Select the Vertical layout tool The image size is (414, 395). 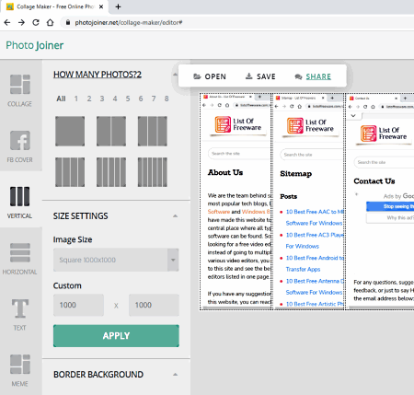pos(20,203)
